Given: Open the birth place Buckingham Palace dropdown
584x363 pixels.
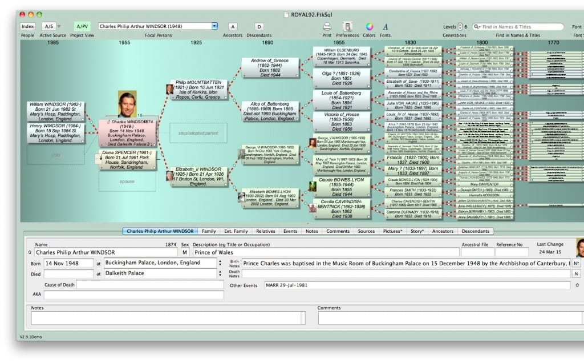Looking at the screenshot, I should (220, 263).
